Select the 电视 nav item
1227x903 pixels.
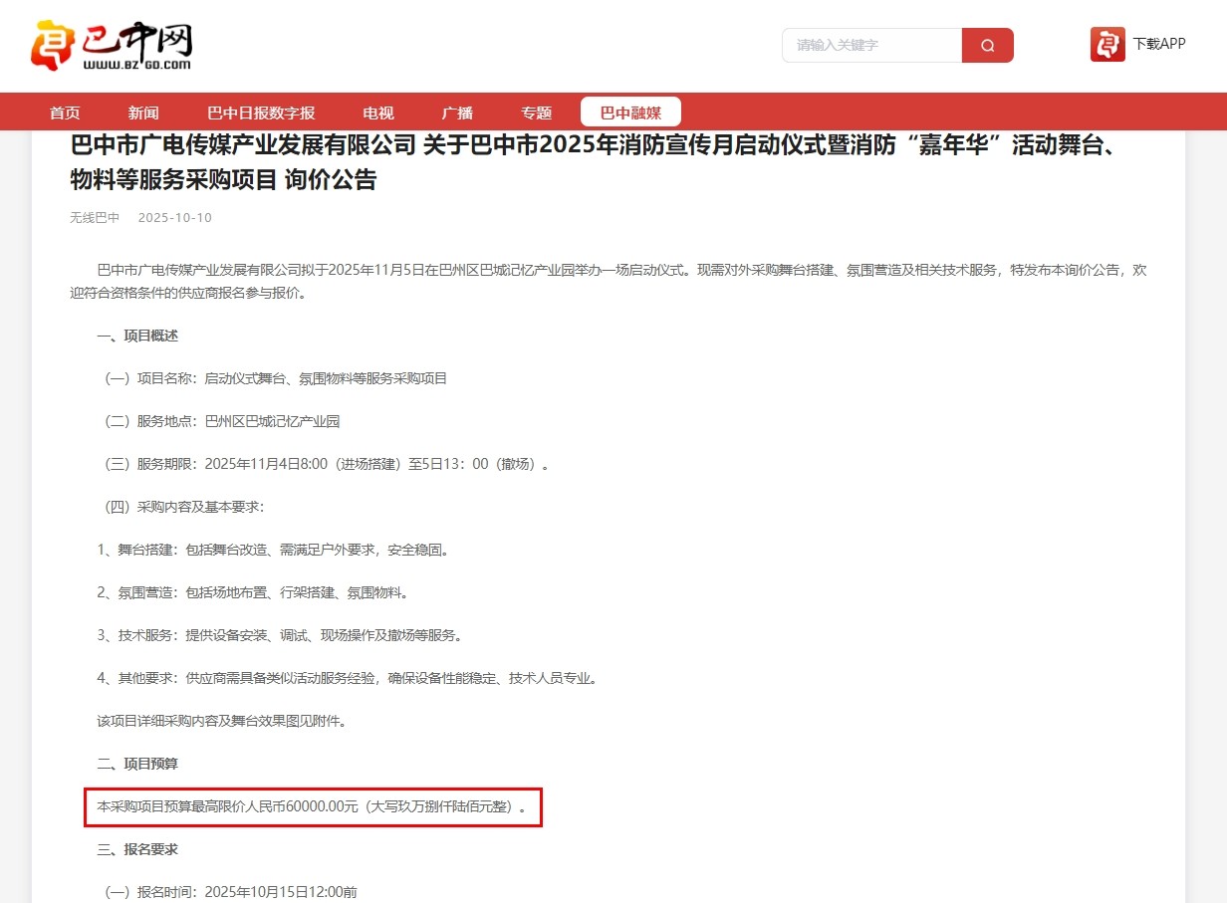click(378, 113)
